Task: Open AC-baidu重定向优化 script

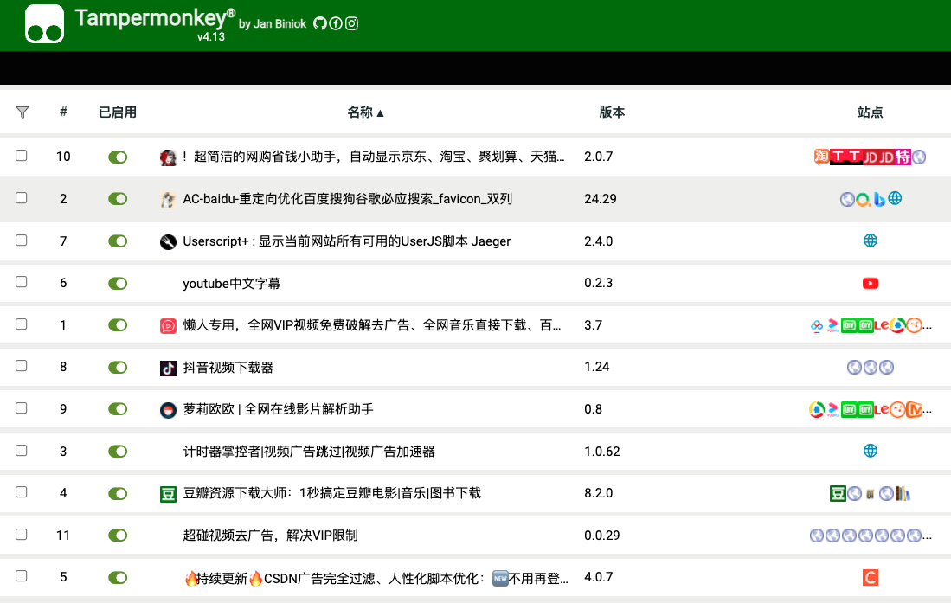Action: [x=348, y=199]
